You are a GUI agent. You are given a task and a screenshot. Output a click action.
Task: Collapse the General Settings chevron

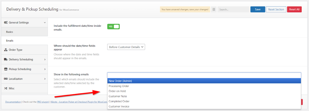coord(45,22)
